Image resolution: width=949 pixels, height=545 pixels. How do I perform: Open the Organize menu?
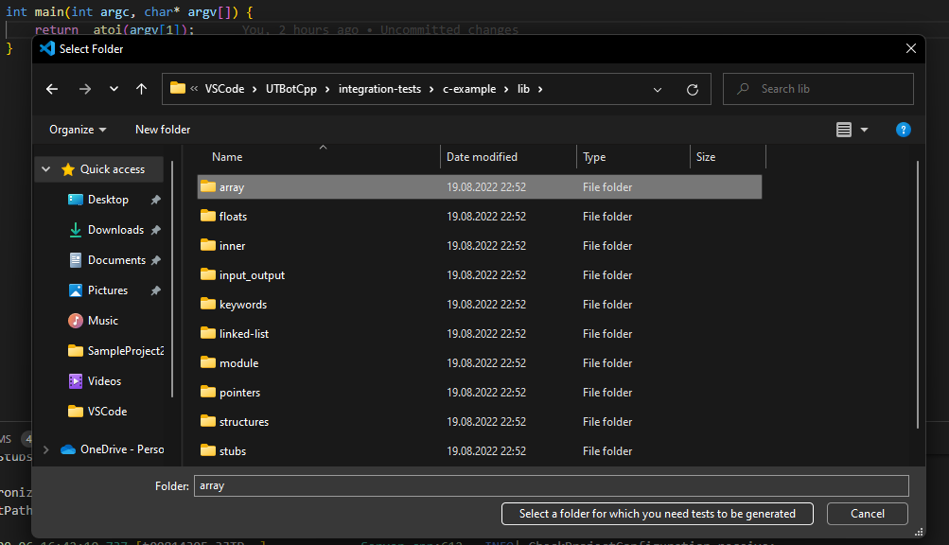(78, 130)
